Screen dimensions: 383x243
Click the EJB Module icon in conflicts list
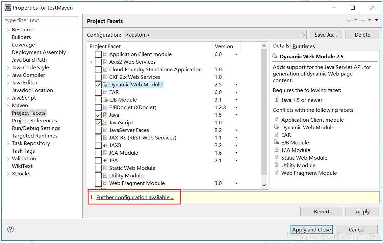pos(276,142)
